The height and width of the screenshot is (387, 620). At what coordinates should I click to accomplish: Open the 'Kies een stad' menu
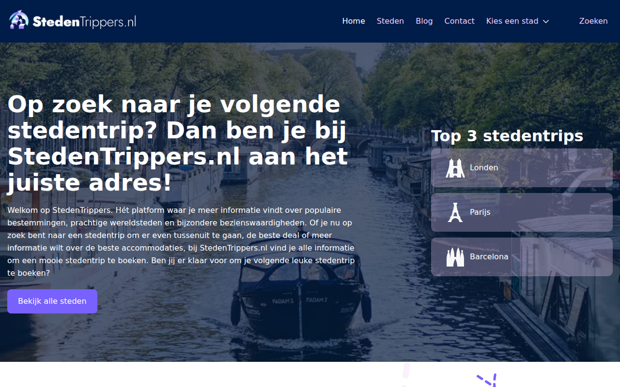(x=518, y=21)
